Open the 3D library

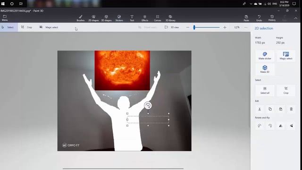170,18
